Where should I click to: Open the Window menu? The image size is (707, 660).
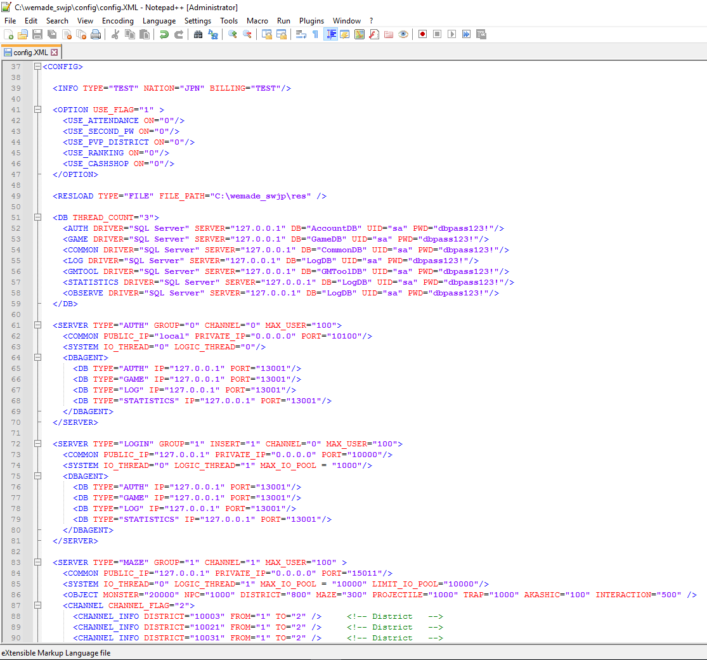pyautogui.click(x=347, y=21)
